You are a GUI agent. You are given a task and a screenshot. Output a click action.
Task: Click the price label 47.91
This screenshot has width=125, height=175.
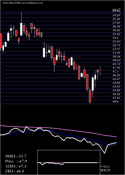click(116, 68)
